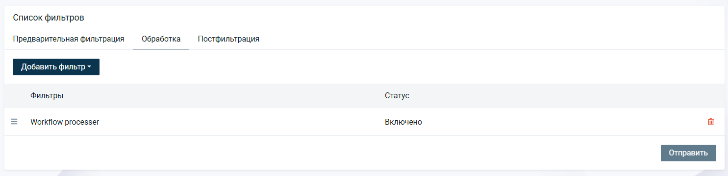Open the Добавить фильтр dropdown button
The image size is (728, 176).
(x=56, y=67)
